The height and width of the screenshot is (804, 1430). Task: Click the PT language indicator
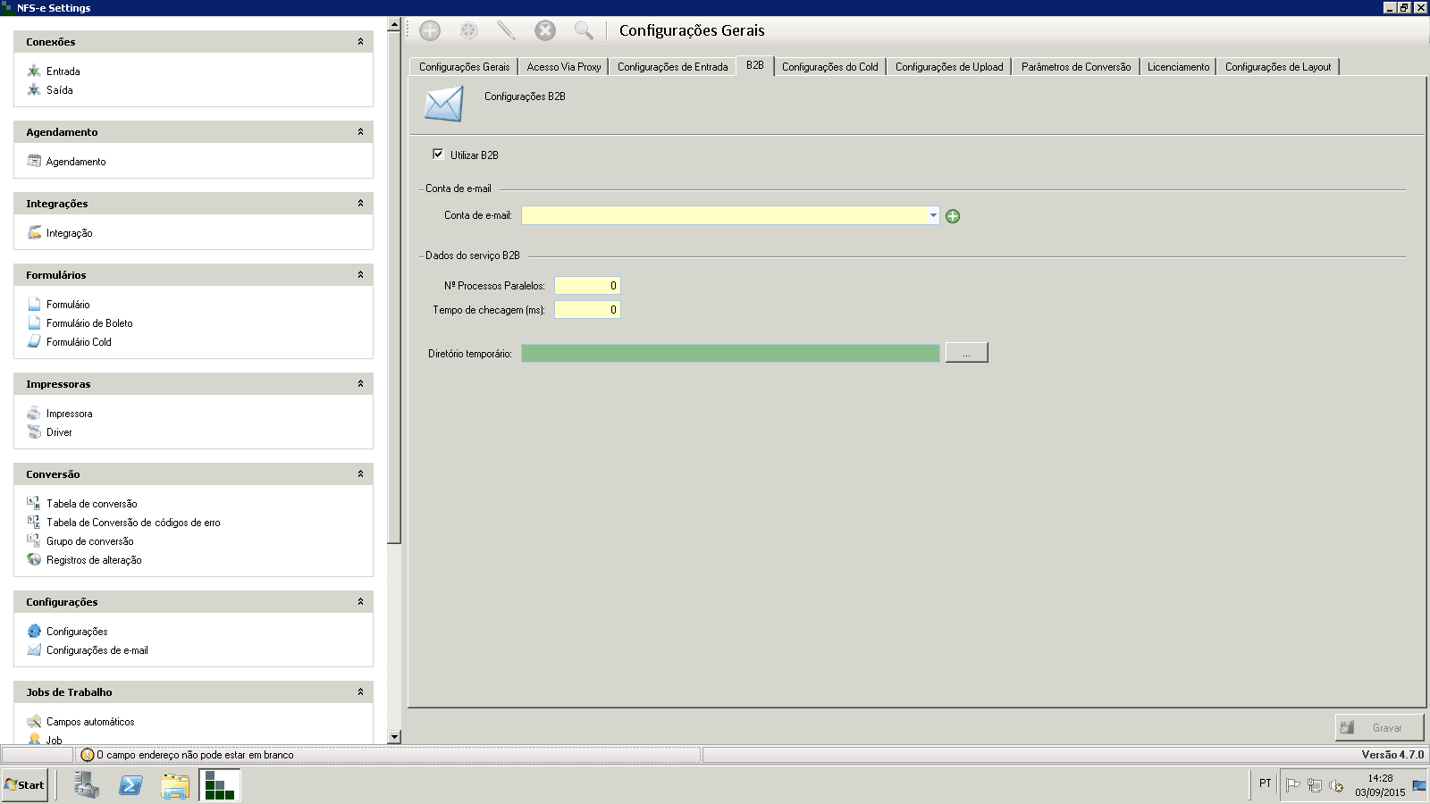click(1265, 783)
